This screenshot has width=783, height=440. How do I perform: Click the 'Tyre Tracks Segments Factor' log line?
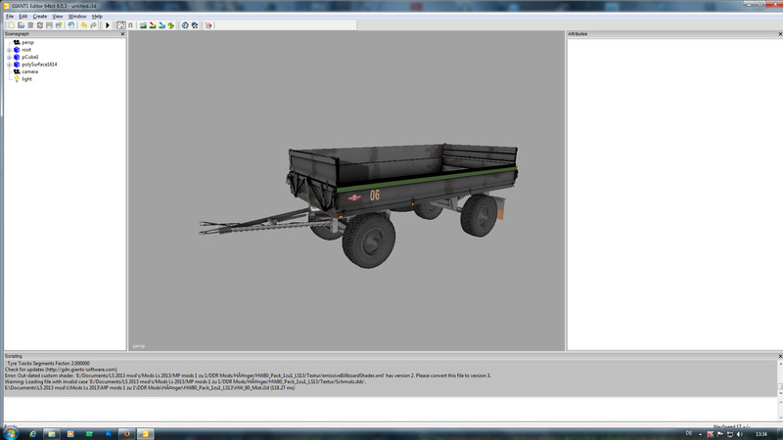pyautogui.click(x=48, y=363)
